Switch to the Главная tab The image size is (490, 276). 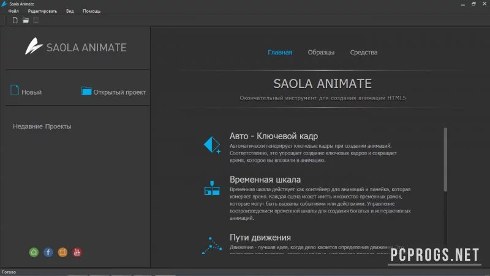click(x=280, y=53)
